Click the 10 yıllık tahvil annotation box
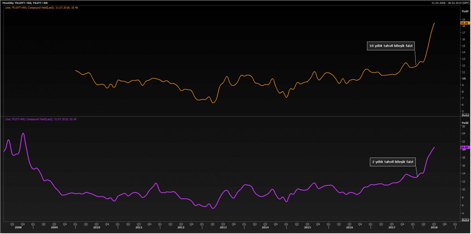The image size is (471, 234). pyautogui.click(x=391, y=46)
